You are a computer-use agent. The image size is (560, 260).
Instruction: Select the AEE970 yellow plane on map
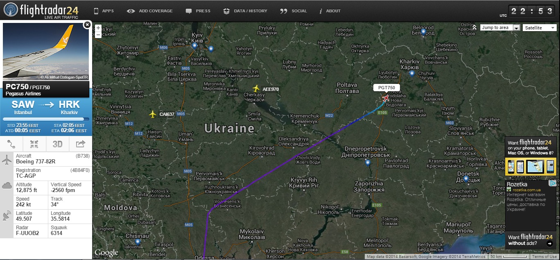[x=256, y=88]
